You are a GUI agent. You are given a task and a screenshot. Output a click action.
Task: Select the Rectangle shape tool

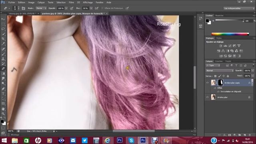pos(3,104)
